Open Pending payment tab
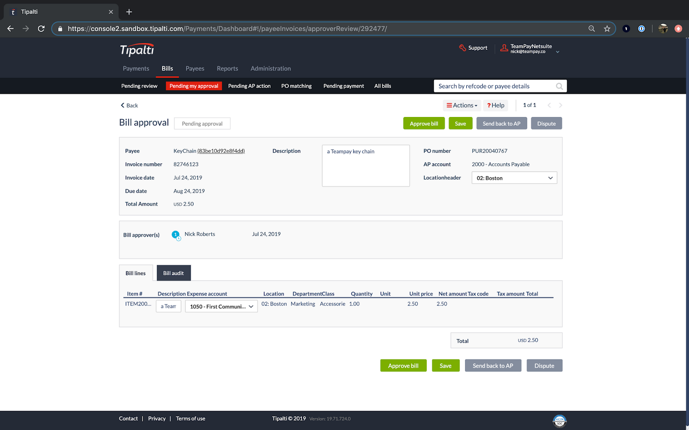The height and width of the screenshot is (430, 689). point(344,86)
